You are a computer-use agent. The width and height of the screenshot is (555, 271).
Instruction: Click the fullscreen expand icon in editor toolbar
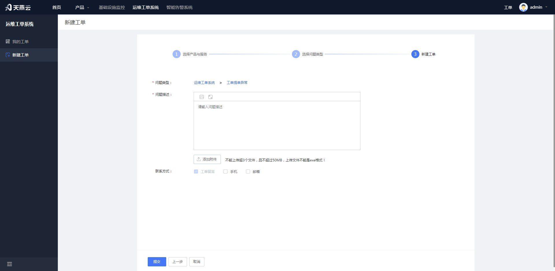pyautogui.click(x=210, y=97)
